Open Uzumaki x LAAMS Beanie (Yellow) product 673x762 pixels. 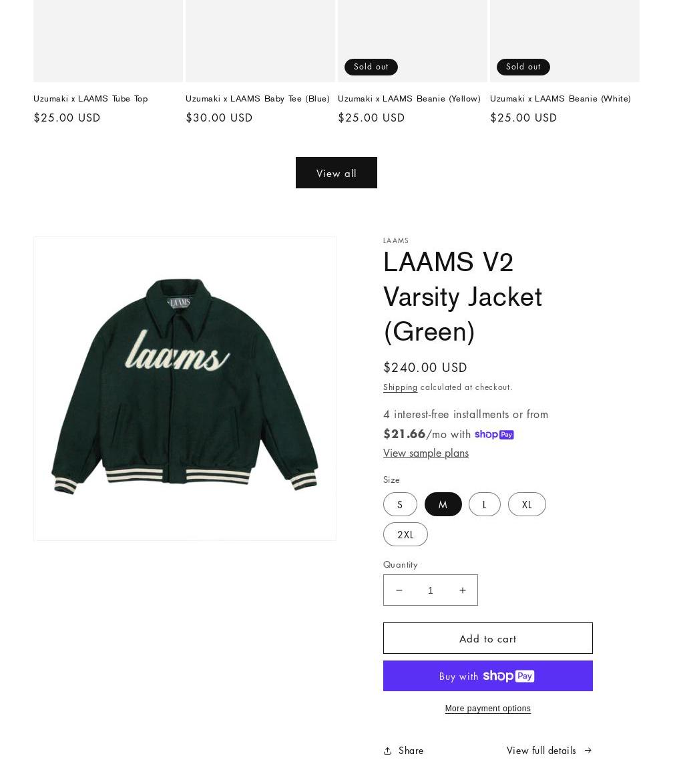(x=409, y=99)
